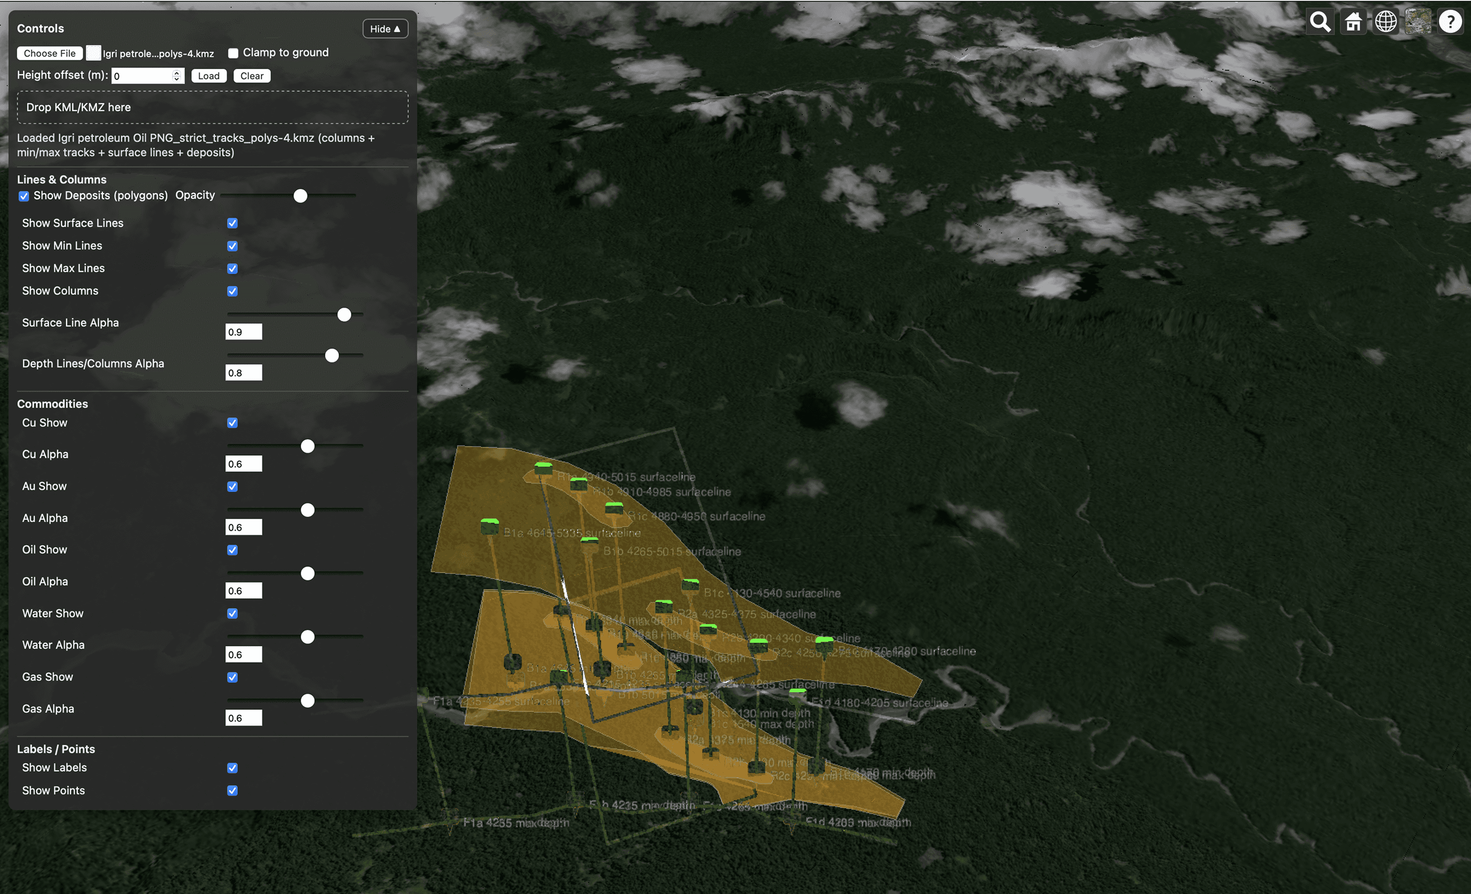The image size is (1471, 894).
Task: Turn off Oil Show checkbox
Action: point(232,550)
